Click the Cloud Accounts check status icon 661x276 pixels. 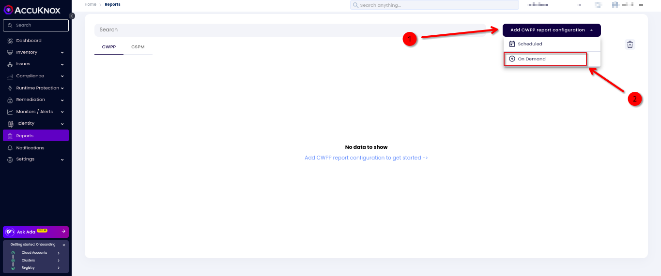(x=13, y=253)
